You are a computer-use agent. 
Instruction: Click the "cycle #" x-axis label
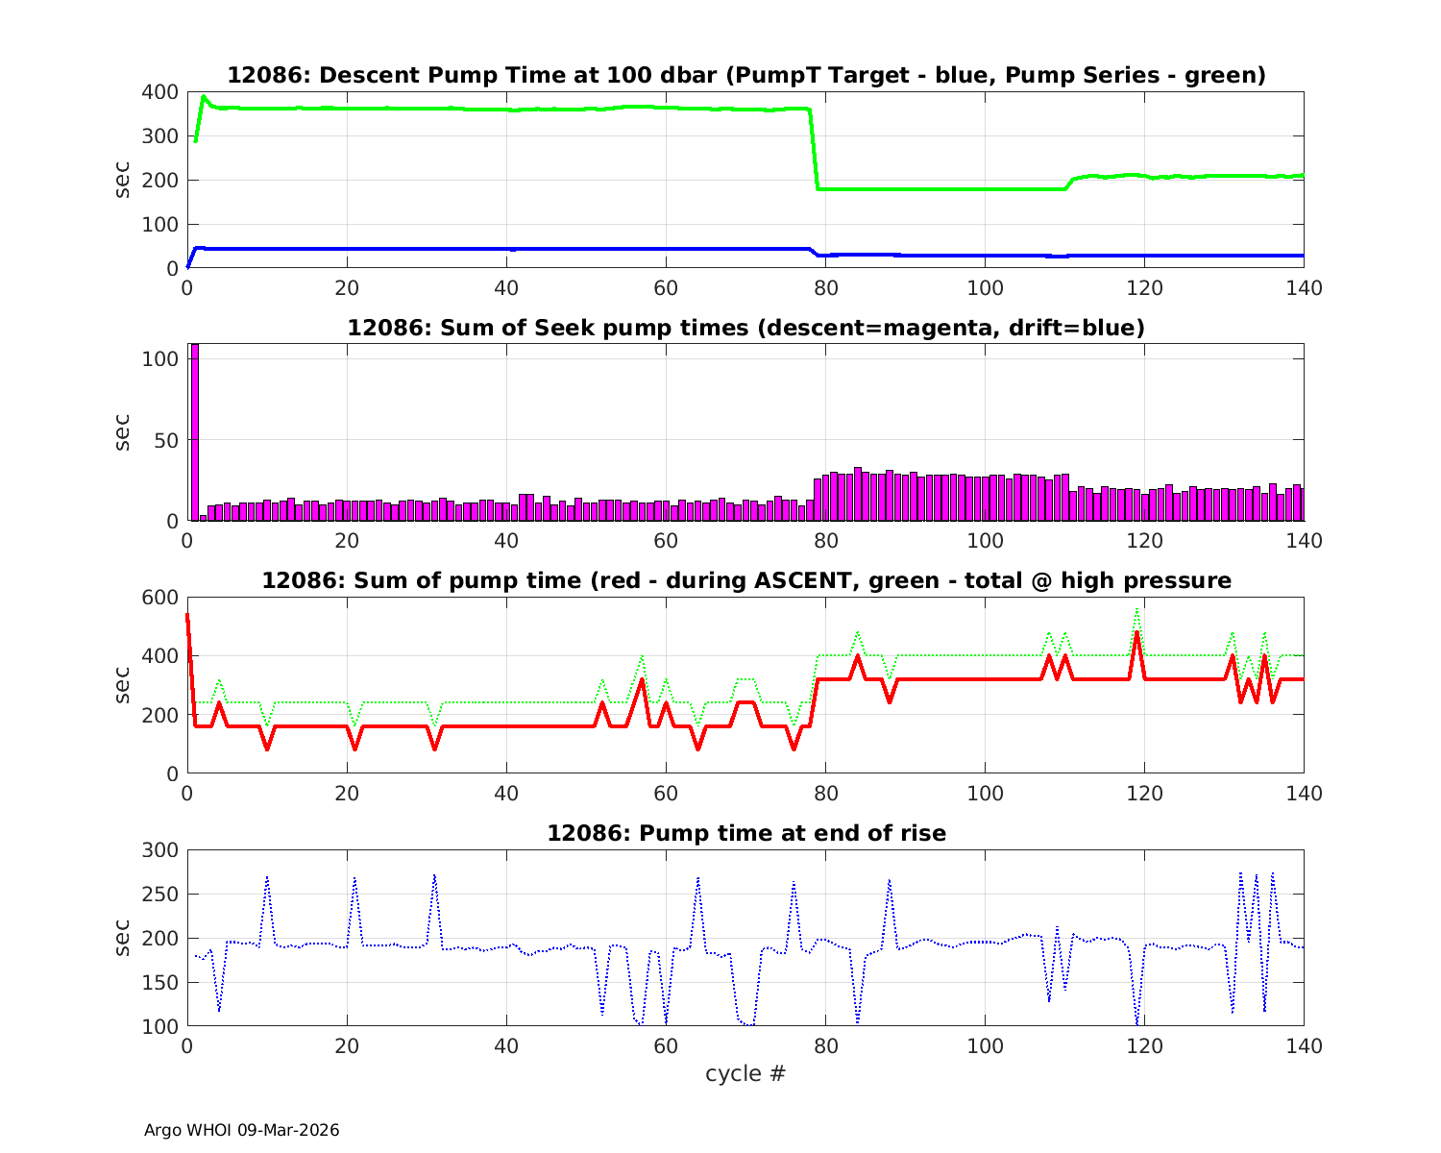pyautogui.click(x=745, y=1073)
